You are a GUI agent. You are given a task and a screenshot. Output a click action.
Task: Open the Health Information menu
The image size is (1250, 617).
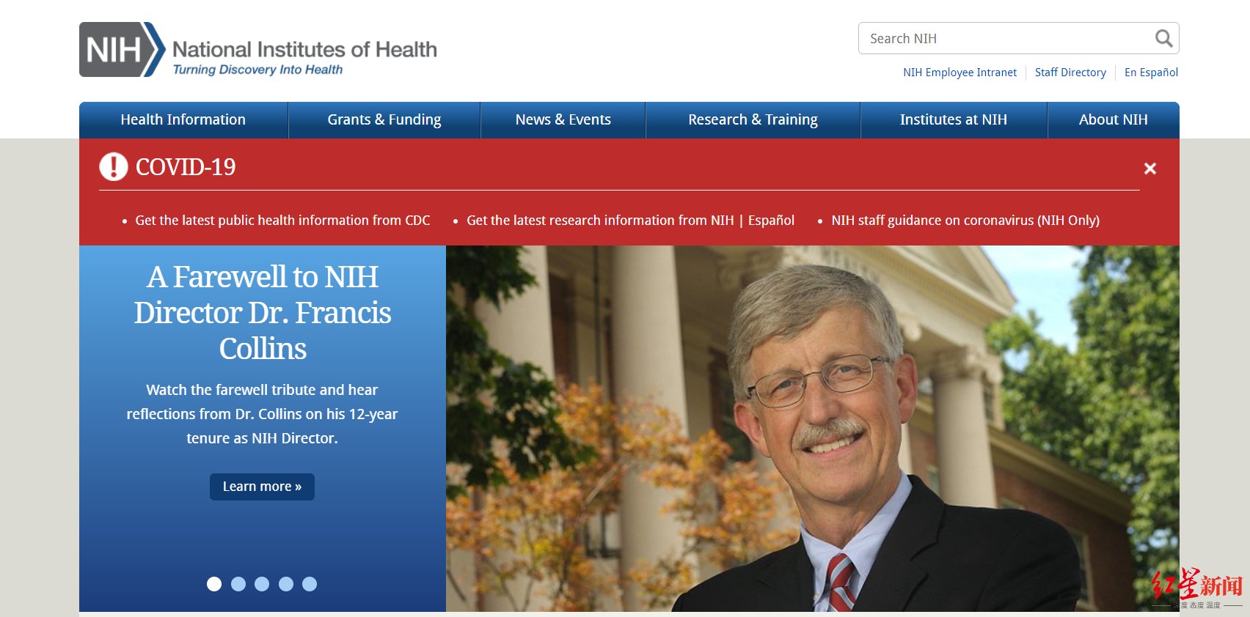click(x=183, y=119)
